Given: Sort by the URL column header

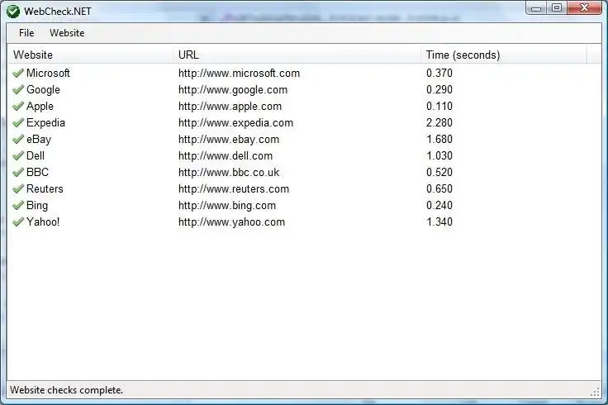Looking at the screenshot, I should pos(297,55).
